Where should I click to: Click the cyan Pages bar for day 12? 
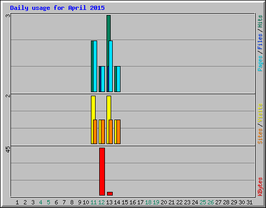tap(103, 79)
